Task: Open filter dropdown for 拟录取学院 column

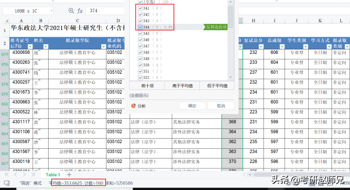Action: [x=104, y=46]
